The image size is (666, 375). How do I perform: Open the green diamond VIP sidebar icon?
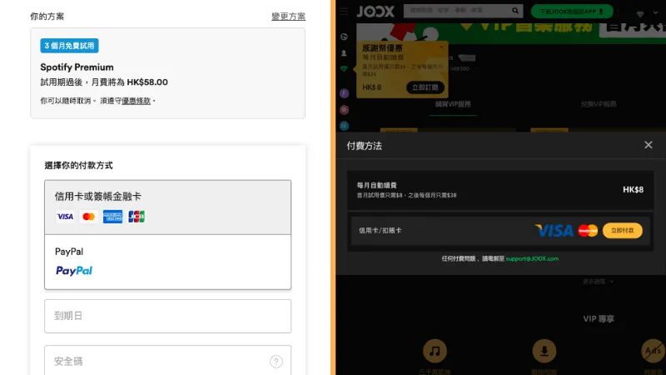coord(344,69)
